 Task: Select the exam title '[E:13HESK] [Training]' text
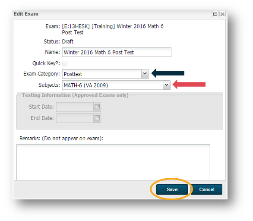click(x=89, y=26)
